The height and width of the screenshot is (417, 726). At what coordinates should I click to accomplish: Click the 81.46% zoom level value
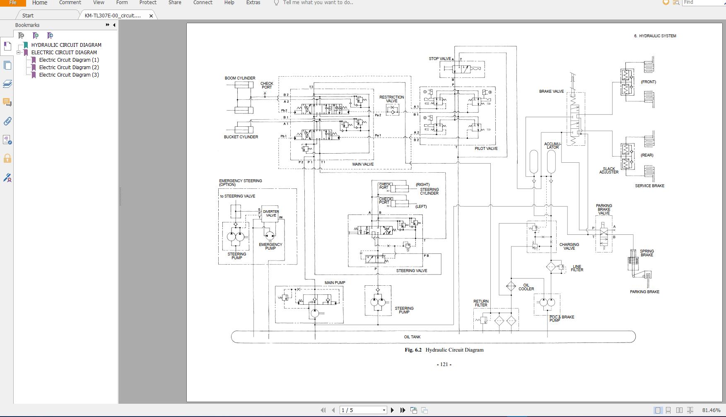point(711,410)
